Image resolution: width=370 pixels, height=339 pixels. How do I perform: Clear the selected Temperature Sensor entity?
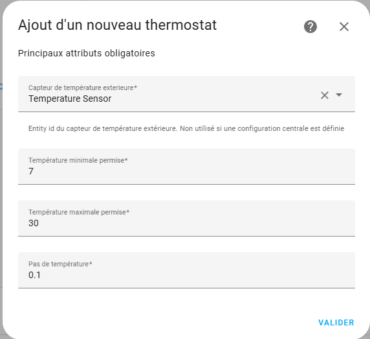325,95
